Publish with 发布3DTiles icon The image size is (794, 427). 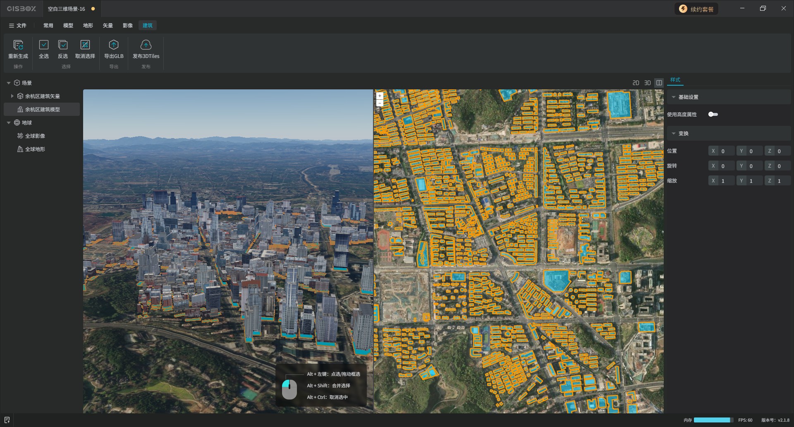pyautogui.click(x=146, y=45)
